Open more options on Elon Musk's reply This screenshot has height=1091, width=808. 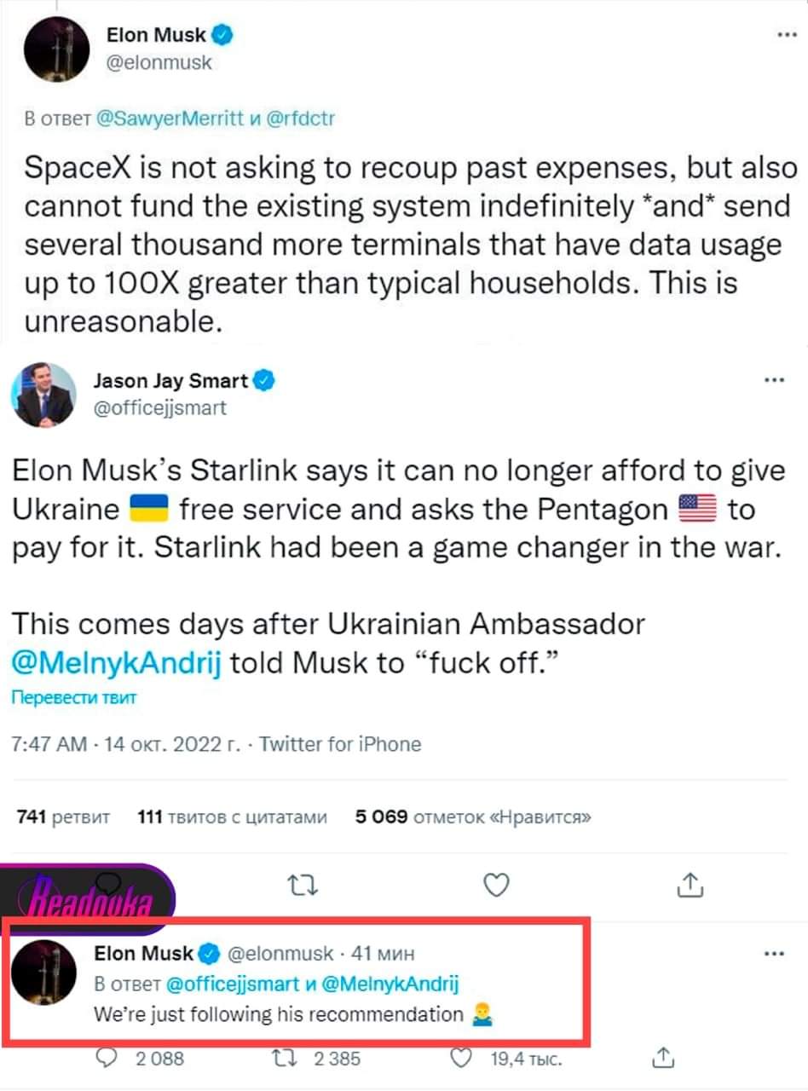[x=774, y=954]
